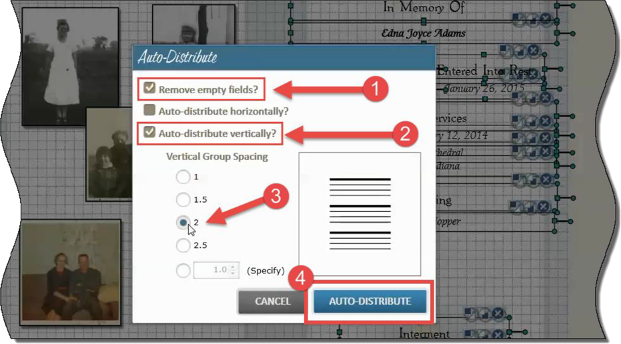Select vertical group spacing 1.5
621x344 pixels.
tap(183, 199)
